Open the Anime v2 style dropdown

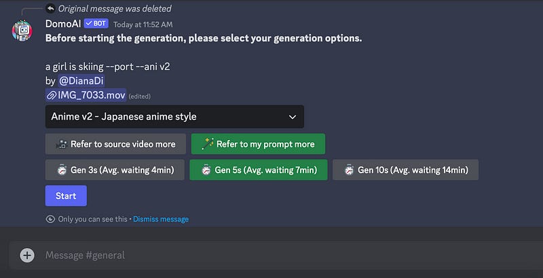click(174, 117)
